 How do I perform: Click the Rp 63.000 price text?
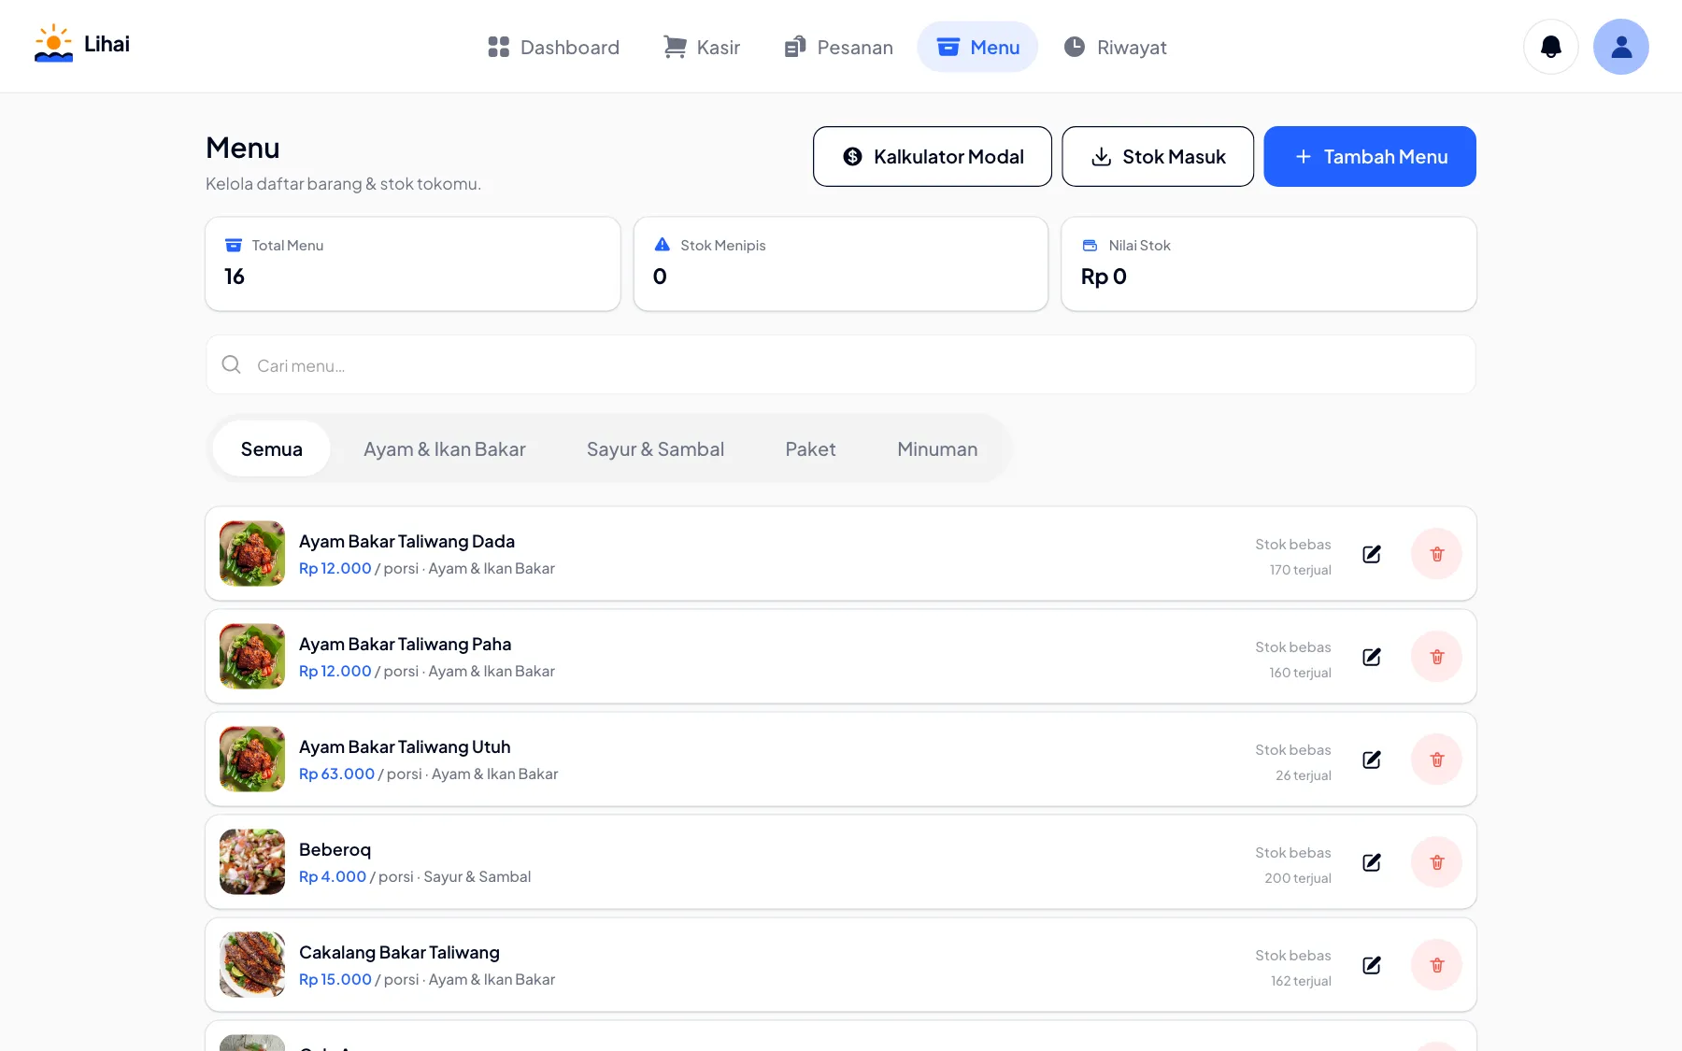pyautogui.click(x=336, y=774)
